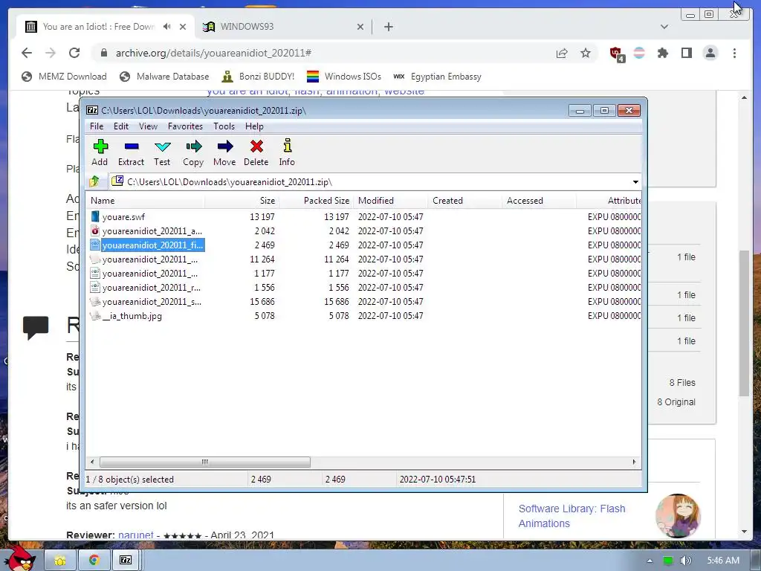This screenshot has width=761, height=571.
Task: Mute the tab audio speaker icon
Action: click(x=167, y=27)
